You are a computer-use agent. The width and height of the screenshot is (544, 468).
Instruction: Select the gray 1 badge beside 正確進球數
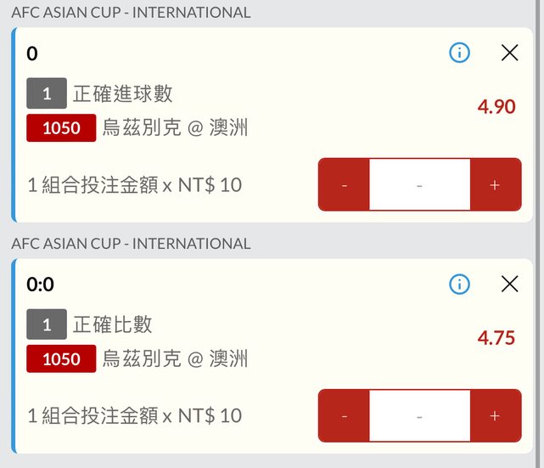pyautogui.click(x=47, y=93)
